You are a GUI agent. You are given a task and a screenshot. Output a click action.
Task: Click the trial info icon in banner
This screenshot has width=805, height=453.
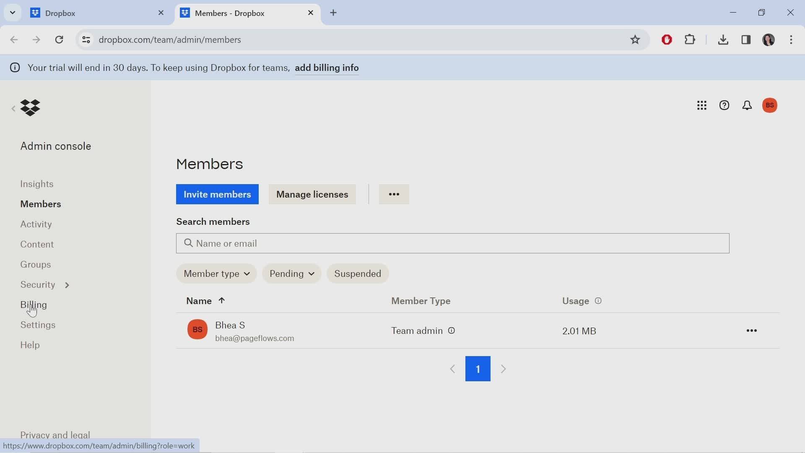point(15,68)
